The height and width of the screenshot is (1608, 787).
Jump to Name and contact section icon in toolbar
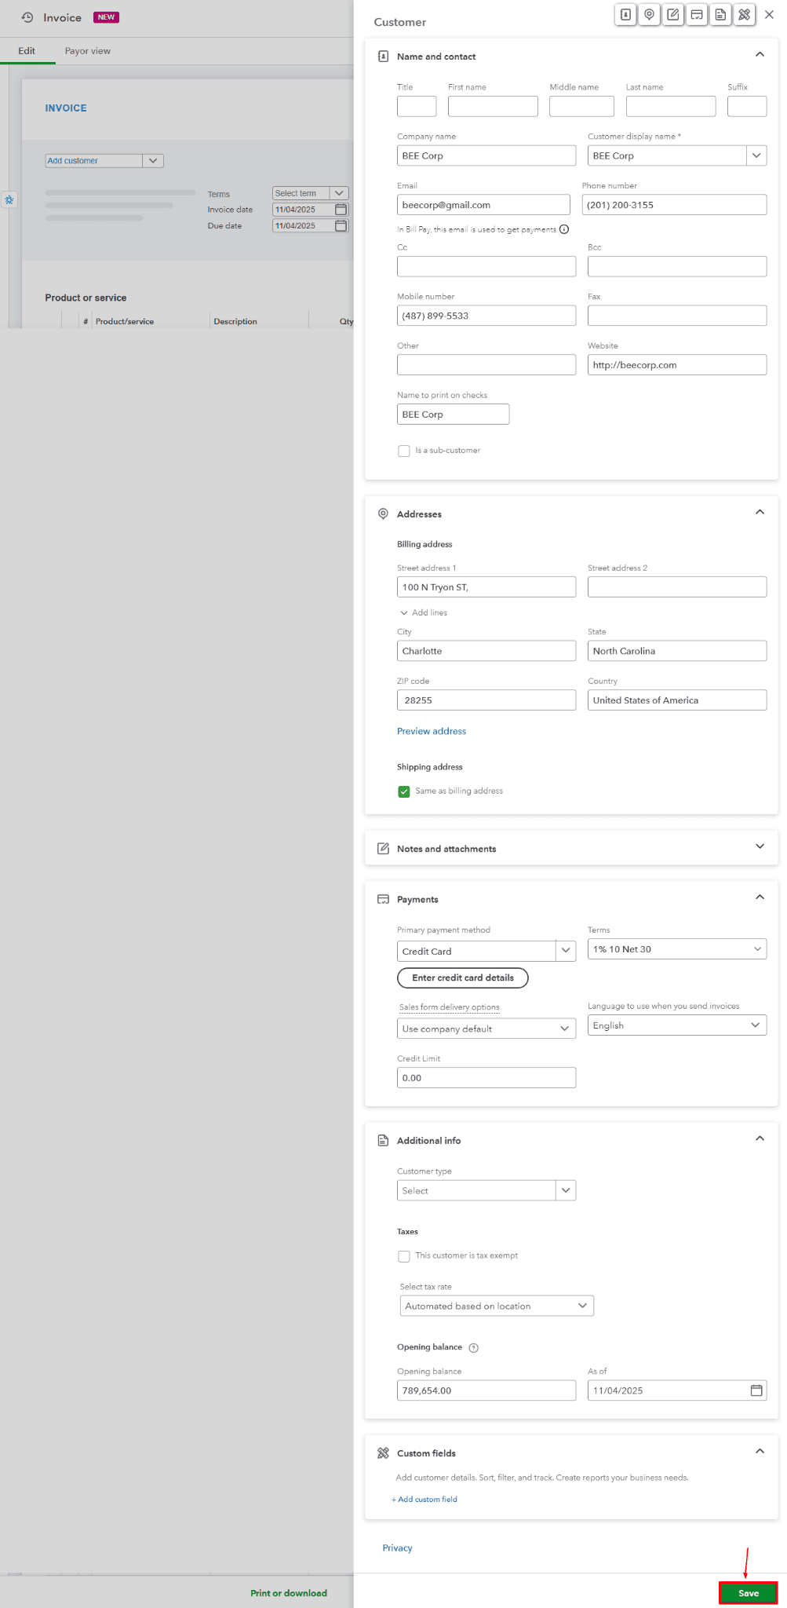[625, 14]
